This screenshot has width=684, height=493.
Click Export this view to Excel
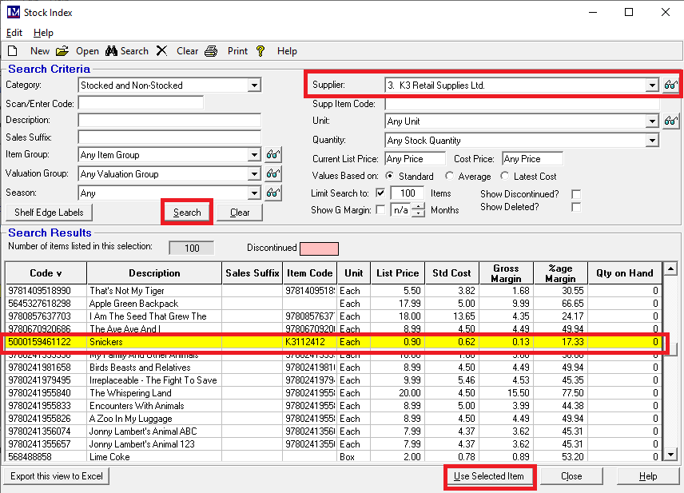pos(57,476)
